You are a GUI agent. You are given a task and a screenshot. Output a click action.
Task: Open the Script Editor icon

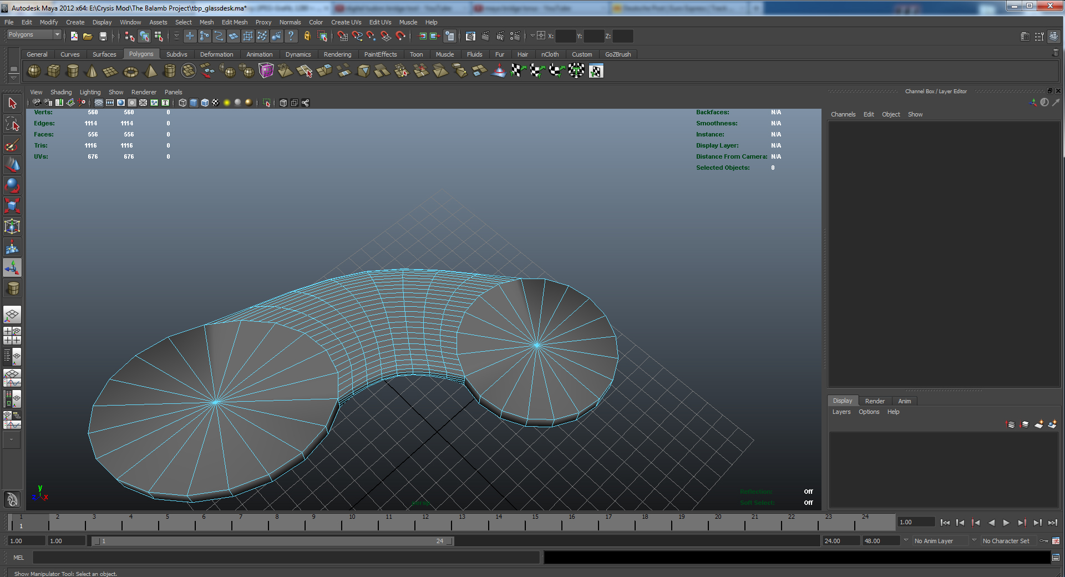[1056, 558]
